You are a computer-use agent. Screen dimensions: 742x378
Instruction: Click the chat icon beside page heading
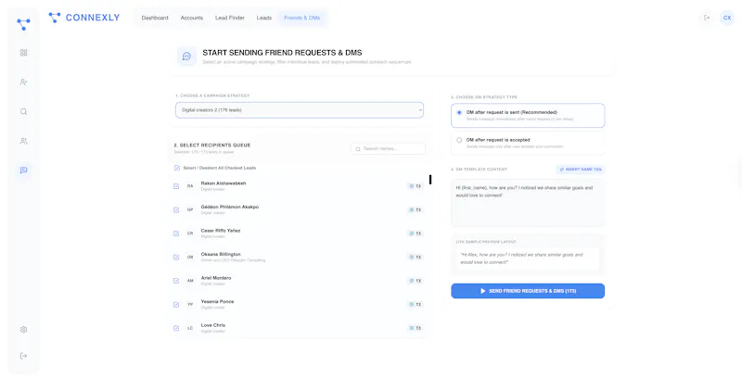click(186, 57)
